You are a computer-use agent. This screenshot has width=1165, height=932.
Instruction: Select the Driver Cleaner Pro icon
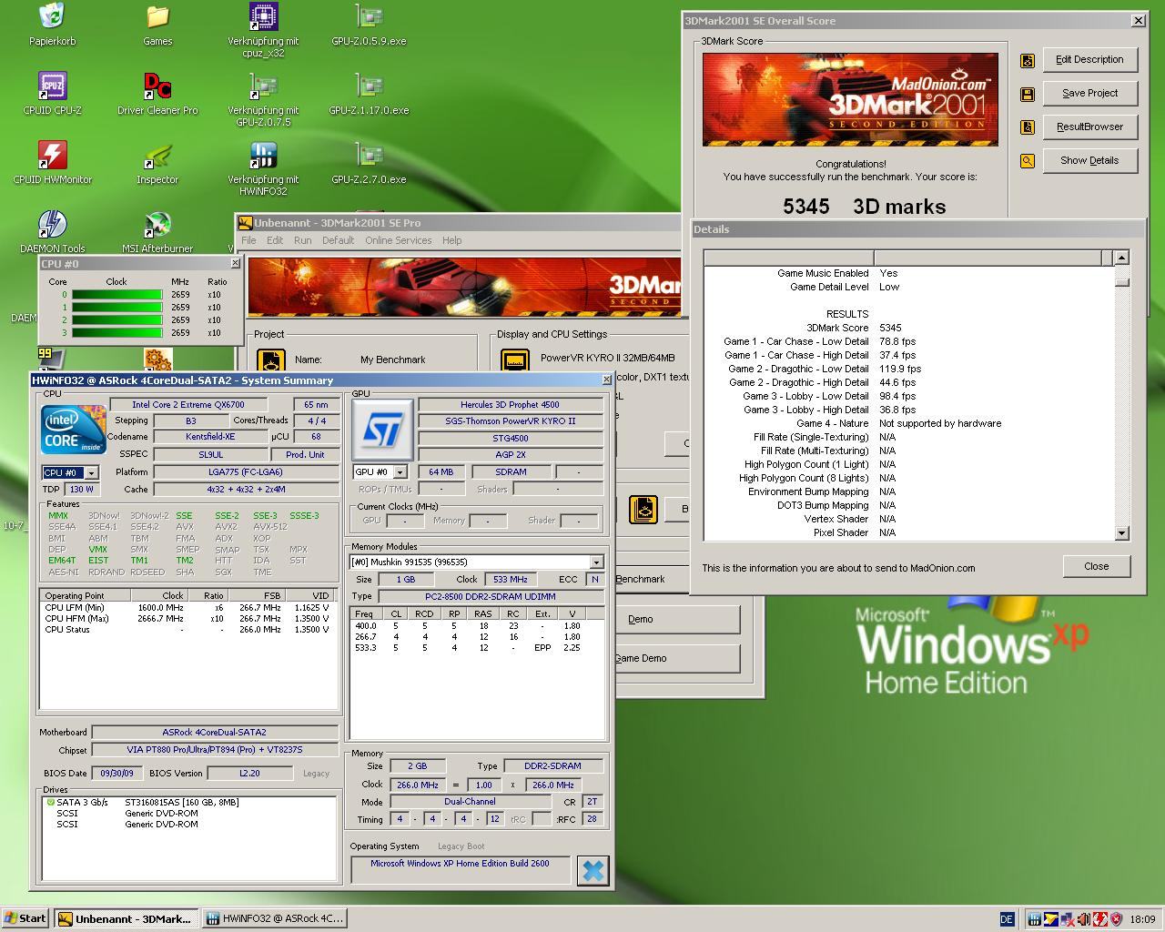[x=157, y=94]
